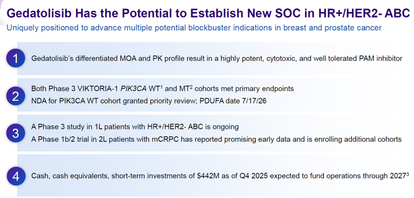Click the blue subtitle about blockbuster indications
414x198 pixels.
tap(194, 28)
